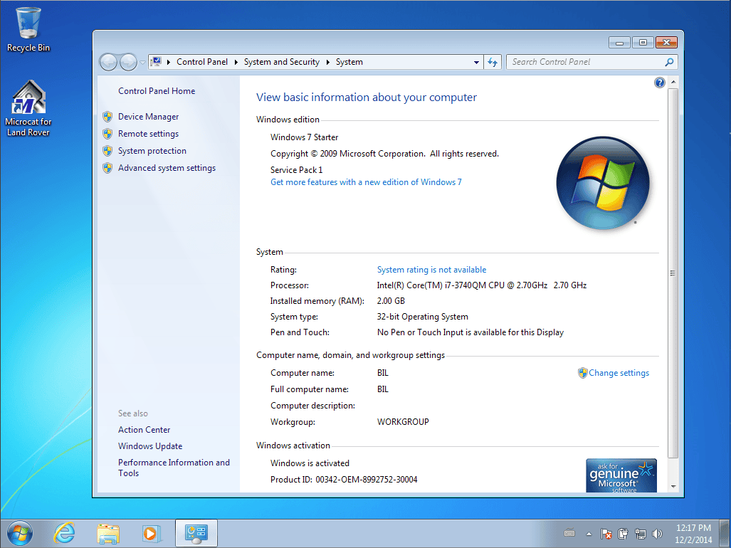This screenshot has width=731, height=548.
Task: Click the 32-bit Operating System text
Action: point(422,317)
